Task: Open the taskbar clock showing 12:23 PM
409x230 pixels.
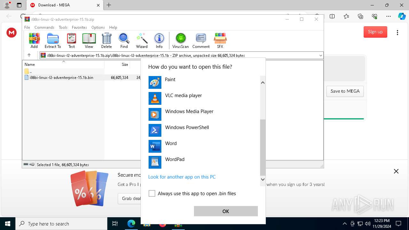Action: point(382,223)
